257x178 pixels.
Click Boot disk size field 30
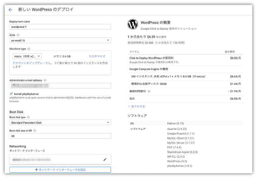[60, 136]
